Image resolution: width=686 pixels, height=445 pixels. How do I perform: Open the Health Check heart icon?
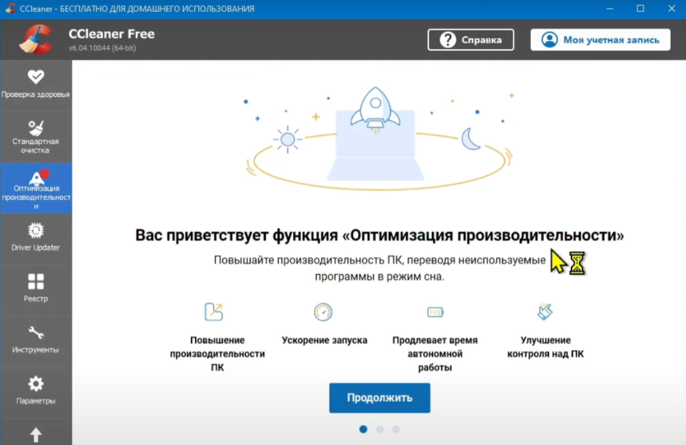coord(36,77)
